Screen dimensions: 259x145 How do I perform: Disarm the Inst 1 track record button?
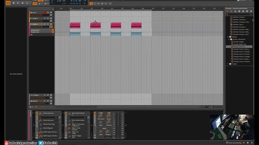45,12
